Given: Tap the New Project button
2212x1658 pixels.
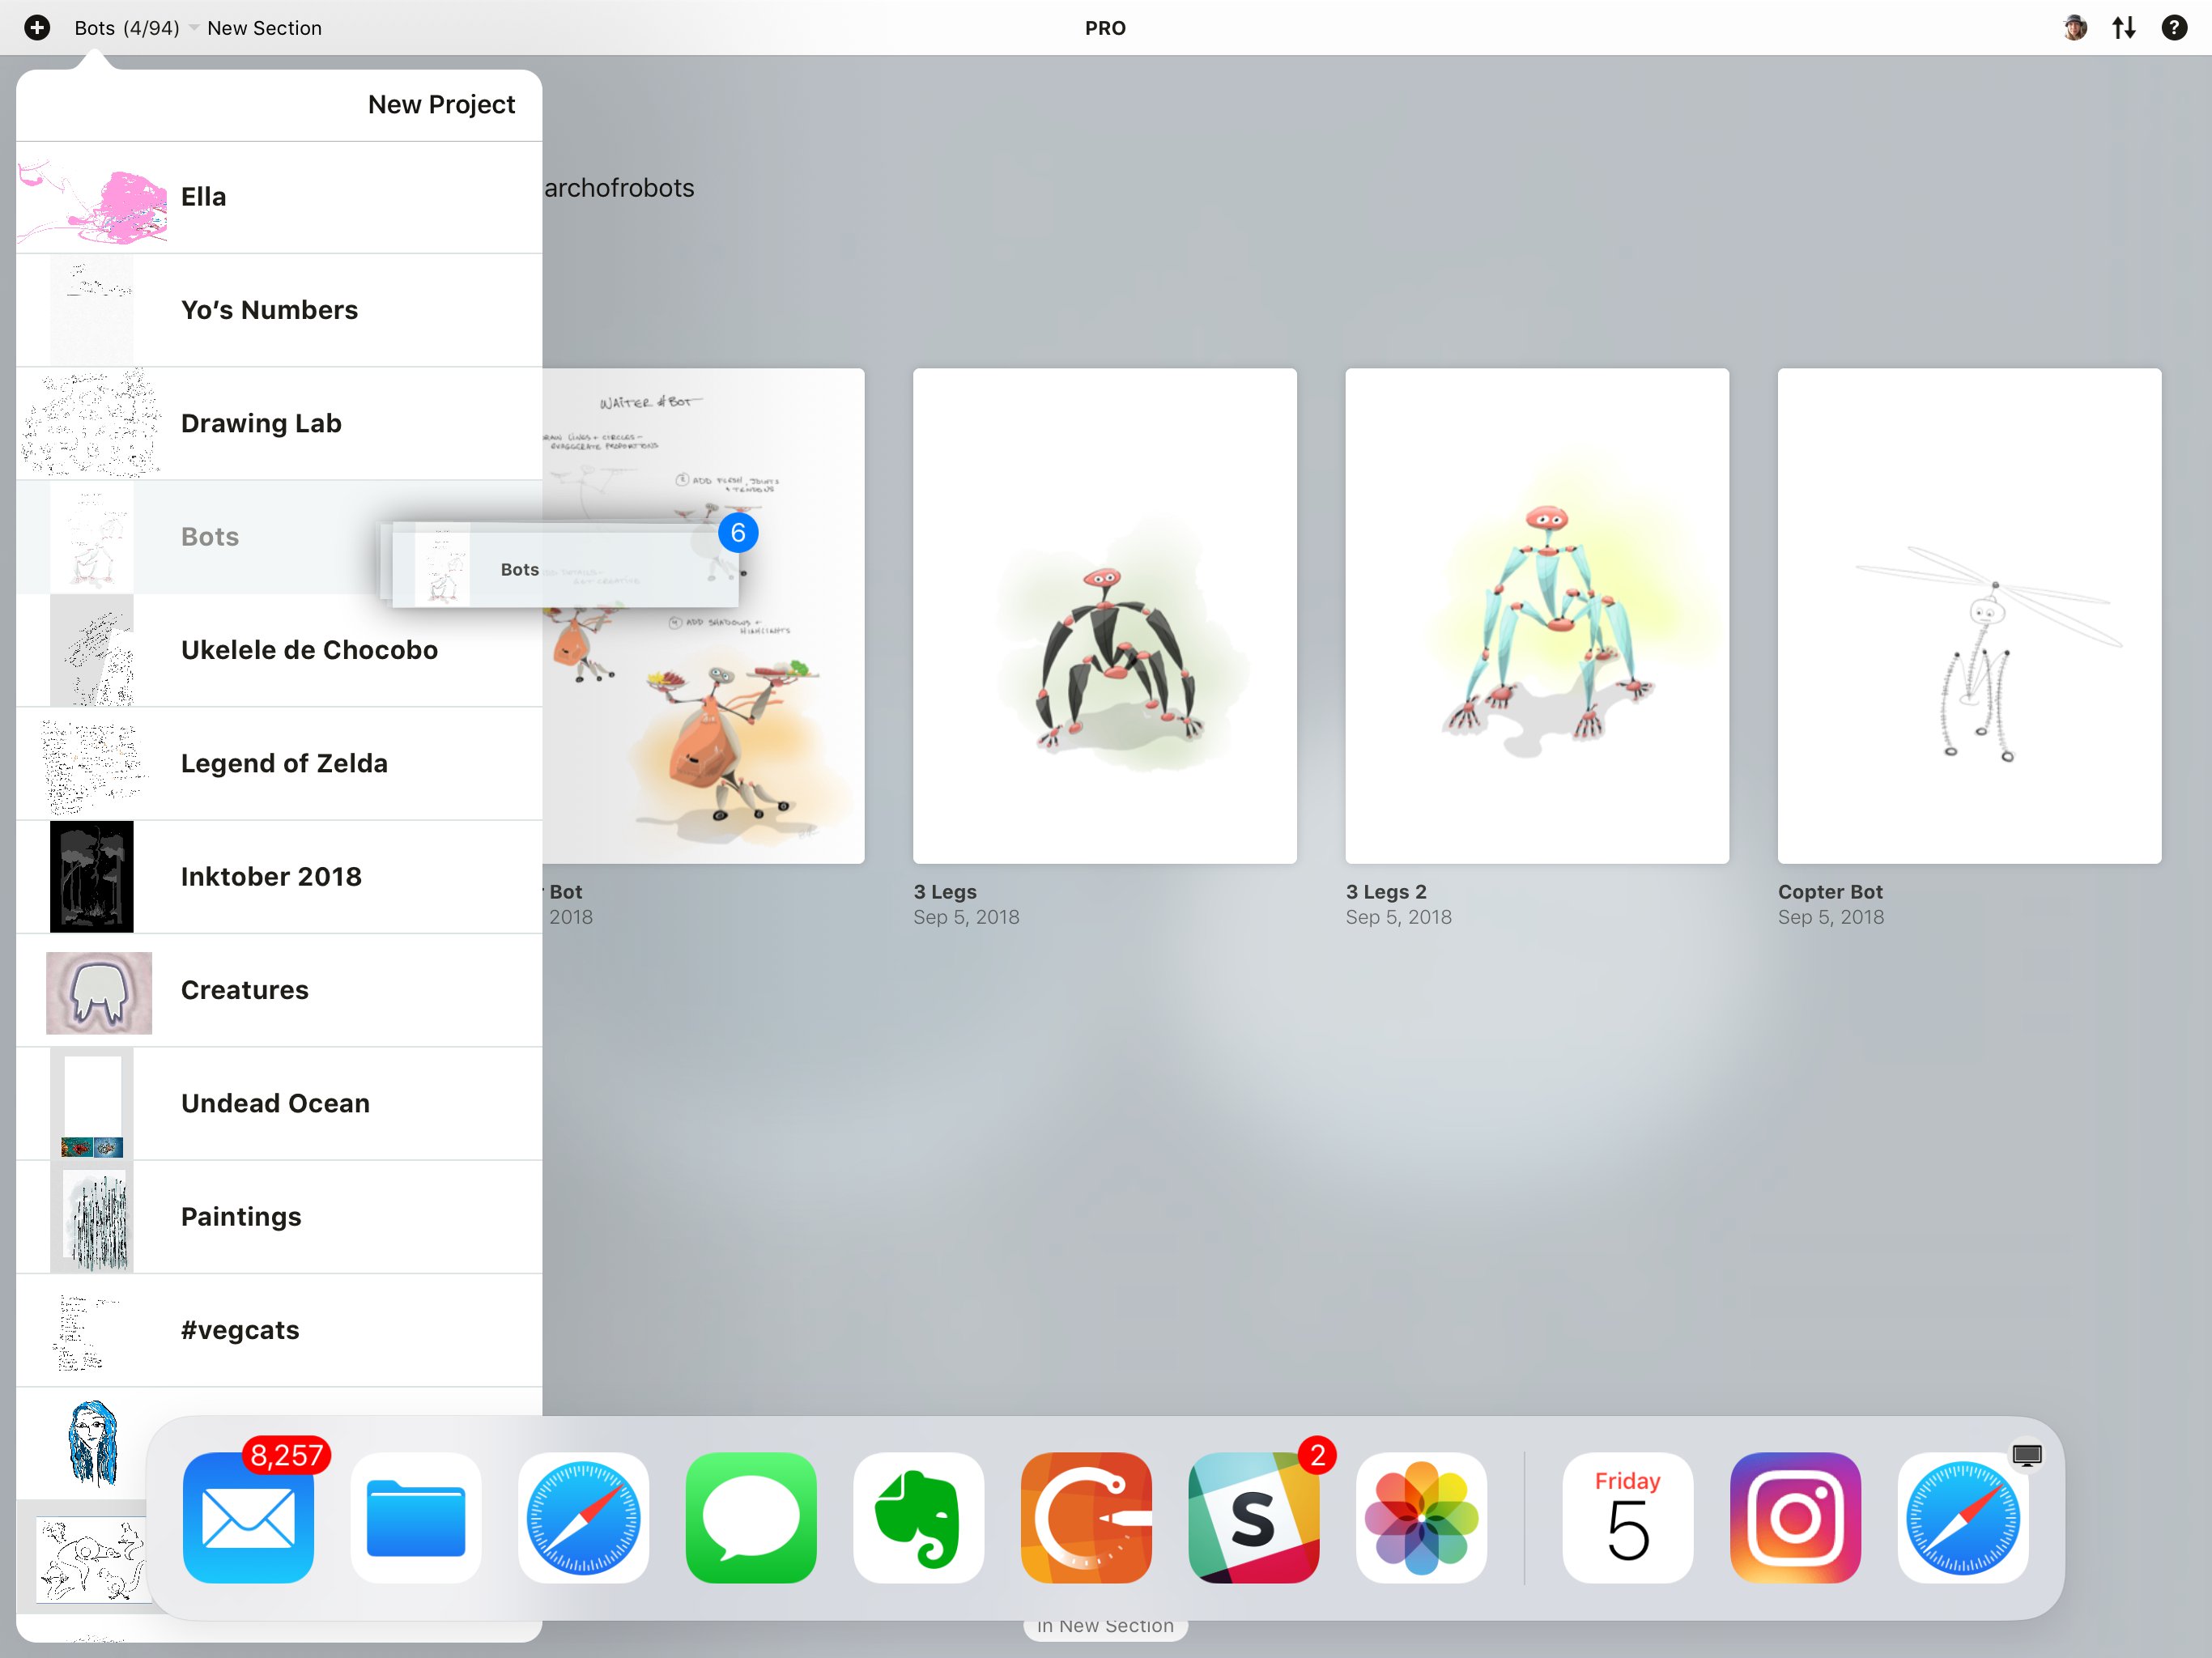Looking at the screenshot, I should [x=441, y=104].
